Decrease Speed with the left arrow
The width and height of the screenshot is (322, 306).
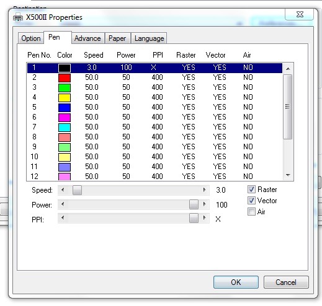tap(63, 190)
